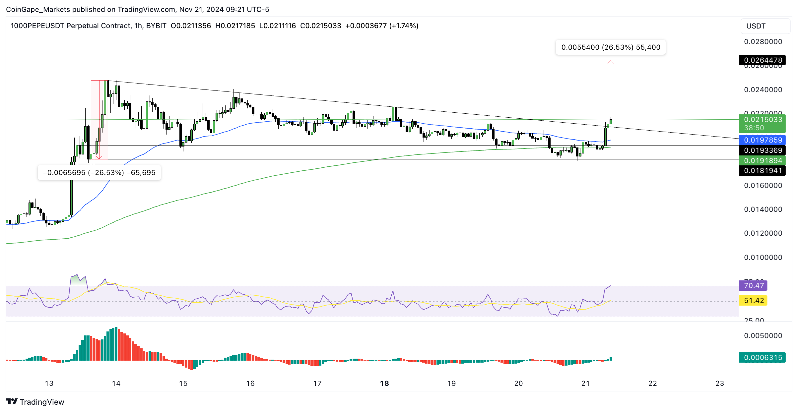Click the H0.0217185 high value
The width and height of the screenshot is (798, 412).
click(x=235, y=26)
